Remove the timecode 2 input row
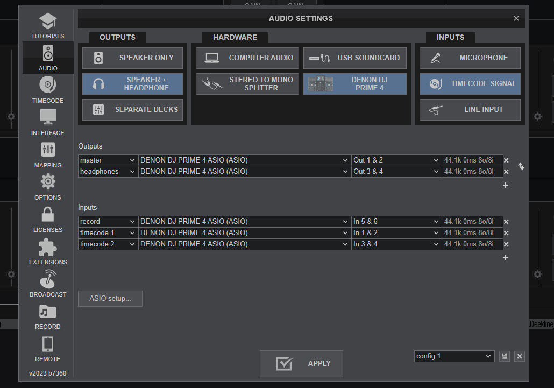554x388 pixels. click(506, 244)
